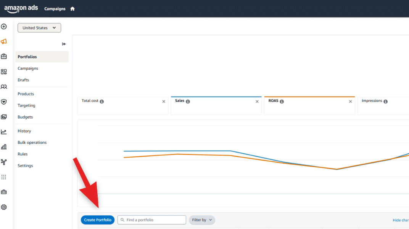Select Portfolios in the side menu
Viewport: 409px width, 229px height.
coord(42,57)
